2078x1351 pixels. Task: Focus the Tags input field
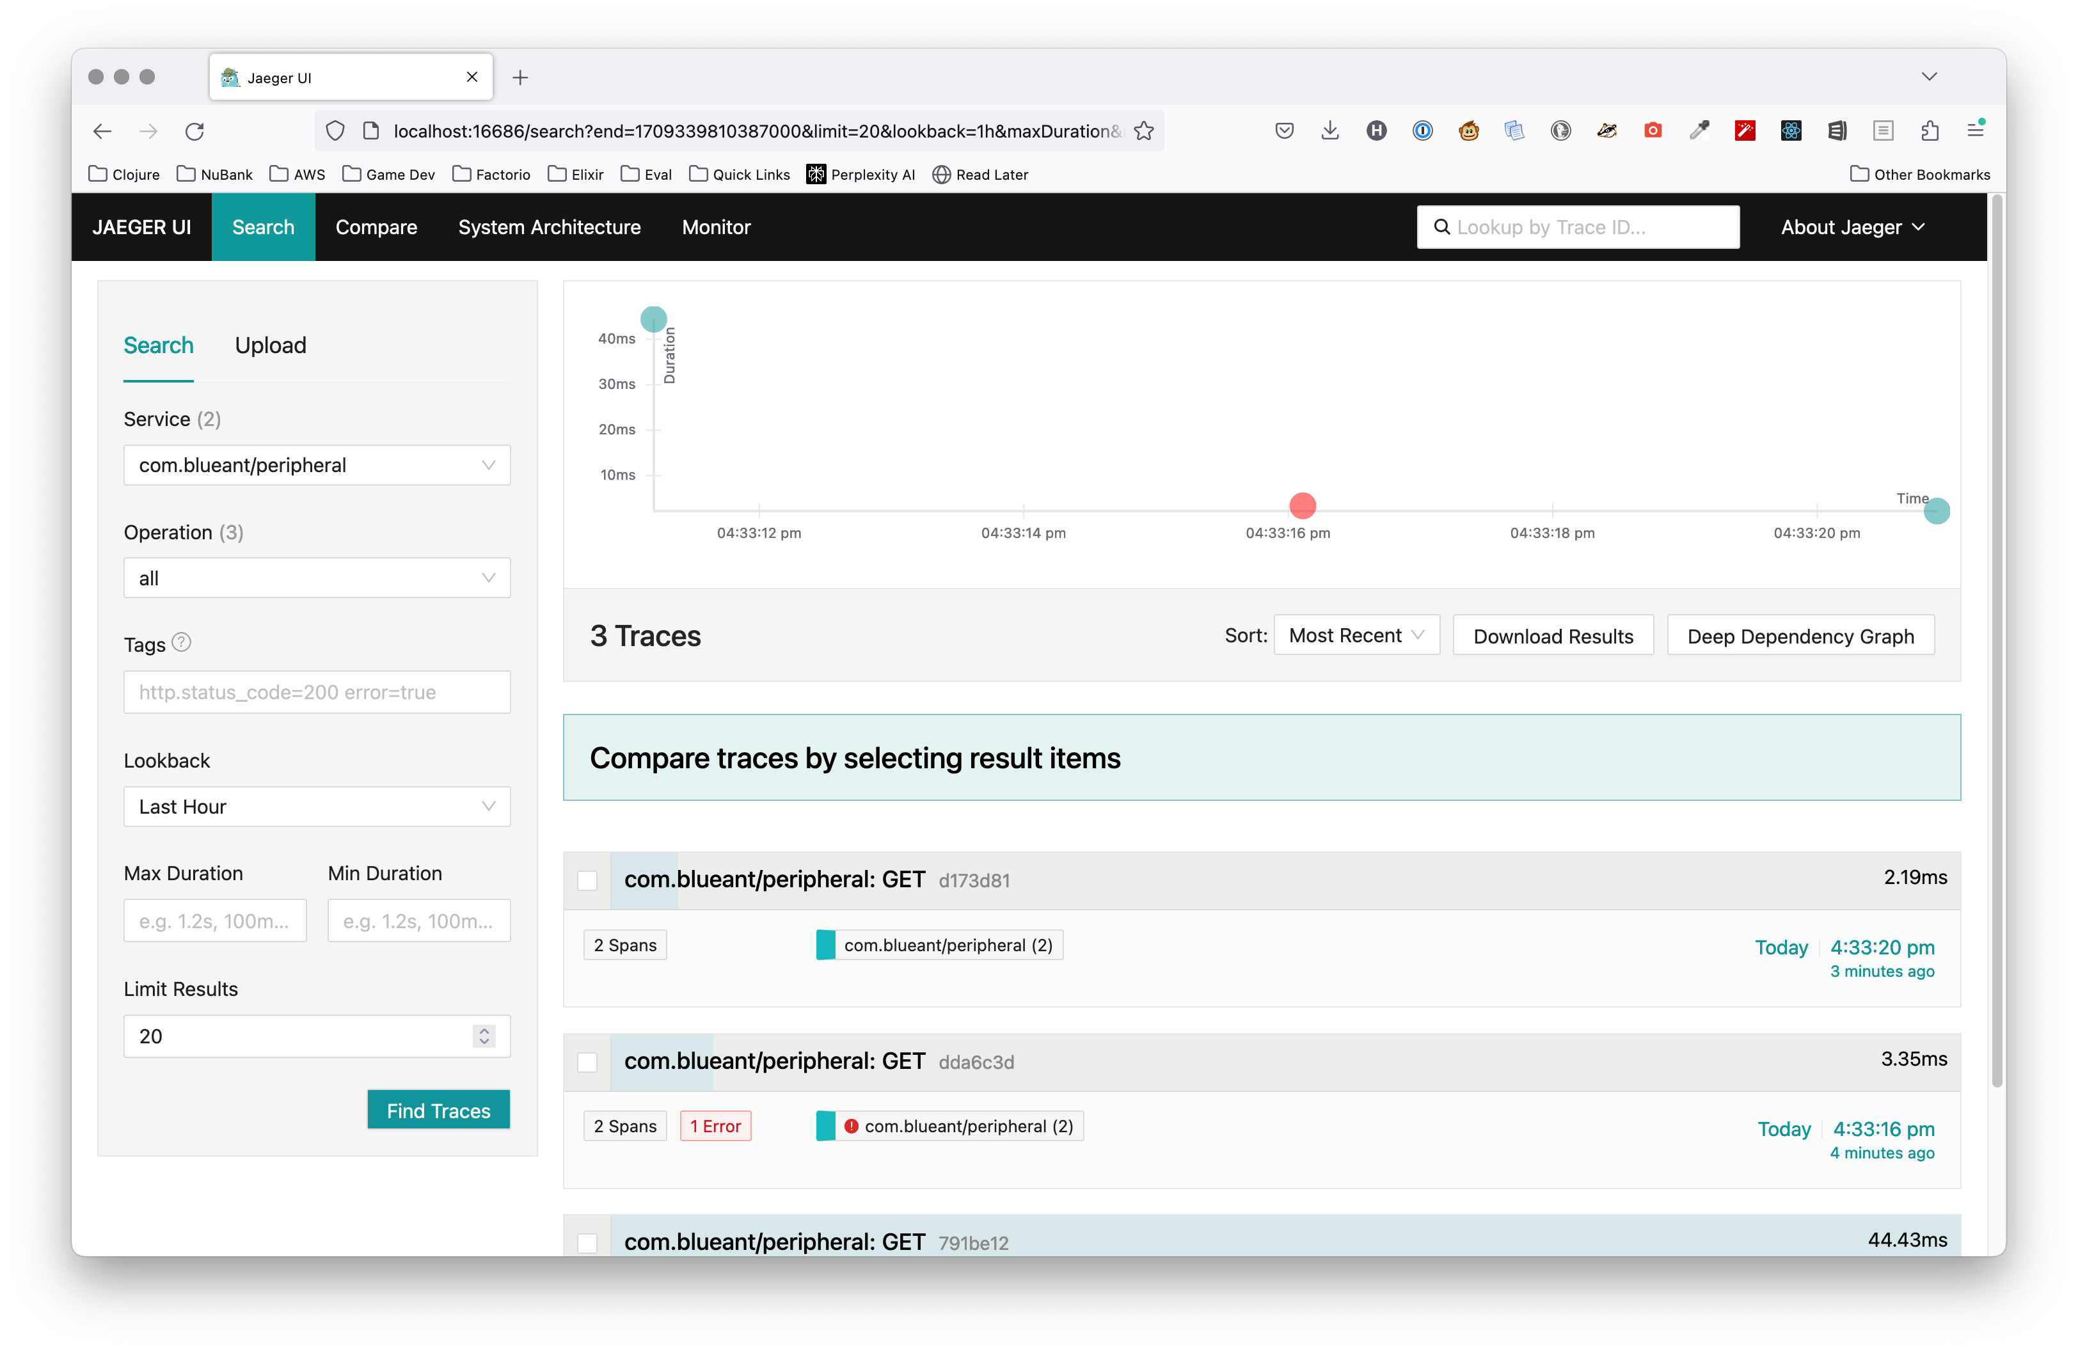pyautogui.click(x=317, y=692)
